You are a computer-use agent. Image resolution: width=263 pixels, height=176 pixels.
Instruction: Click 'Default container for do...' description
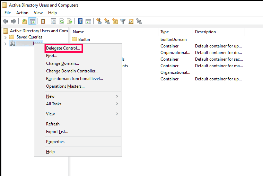(x=218, y=53)
